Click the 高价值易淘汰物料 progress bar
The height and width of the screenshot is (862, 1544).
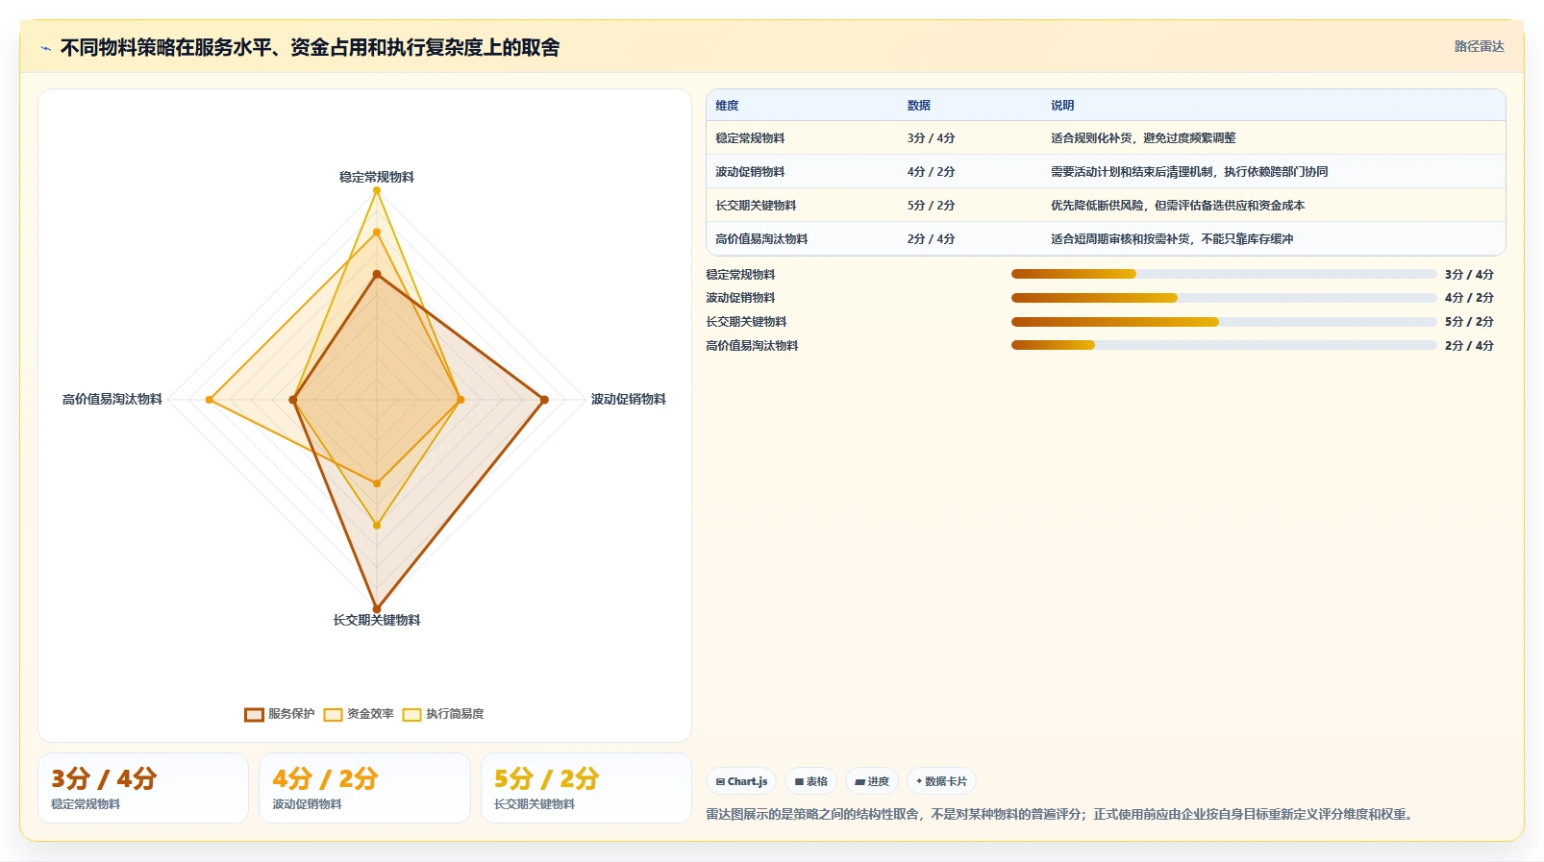(1224, 345)
